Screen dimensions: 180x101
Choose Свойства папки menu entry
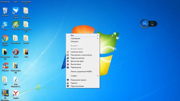click(x=83, y=52)
